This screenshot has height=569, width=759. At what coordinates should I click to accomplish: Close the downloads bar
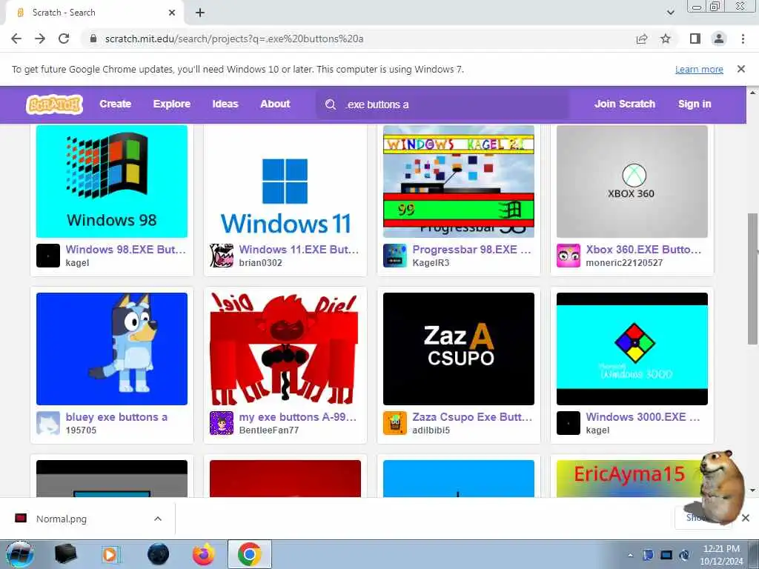coord(746,518)
